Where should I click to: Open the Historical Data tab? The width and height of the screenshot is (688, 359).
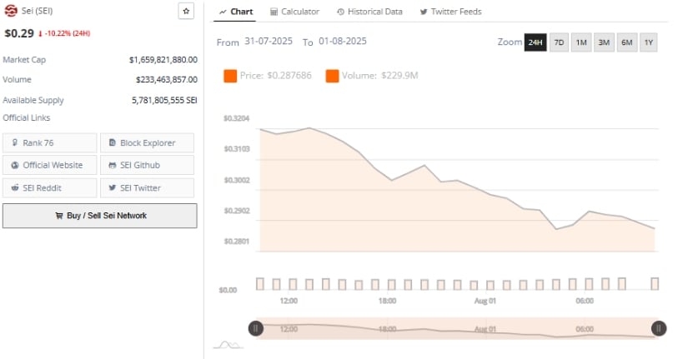[x=369, y=12]
